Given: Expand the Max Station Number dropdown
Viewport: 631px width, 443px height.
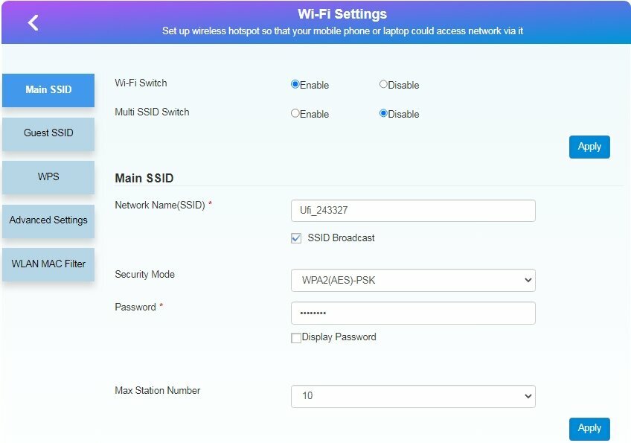Looking at the screenshot, I should (413, 396).
